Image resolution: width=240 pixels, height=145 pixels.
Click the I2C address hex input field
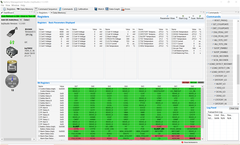point(21,20)
